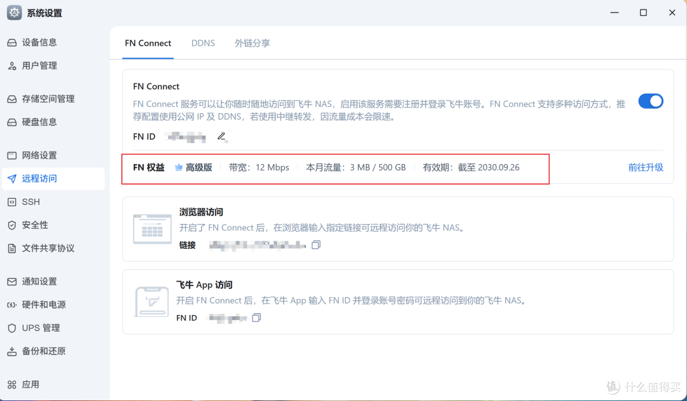Click 本月流量：3 MB / 500 GB
Image resolution: width=687 pixels, height=401 pixels.
coord(356,167)
